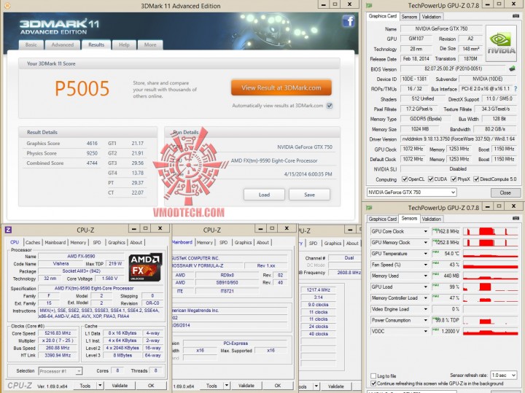Click the Fan Speed red sensor graph
The image size is (525, 393).
[x=491, y=265]
